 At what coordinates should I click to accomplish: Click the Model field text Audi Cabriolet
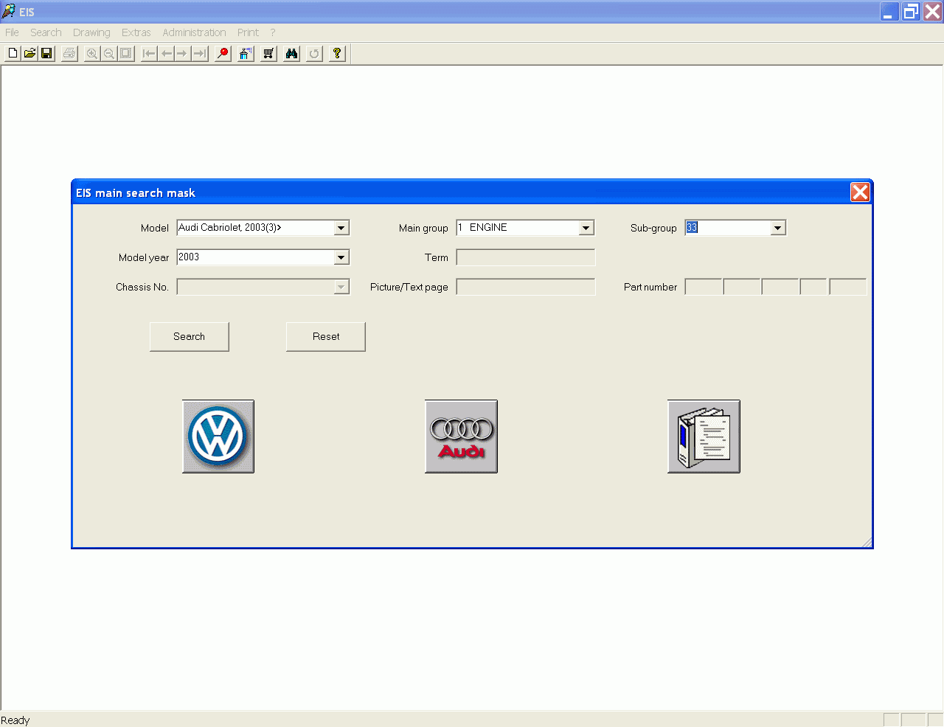point(255,228)
